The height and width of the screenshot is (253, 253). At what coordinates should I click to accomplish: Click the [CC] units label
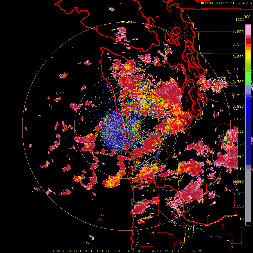(x=240, y=19)
